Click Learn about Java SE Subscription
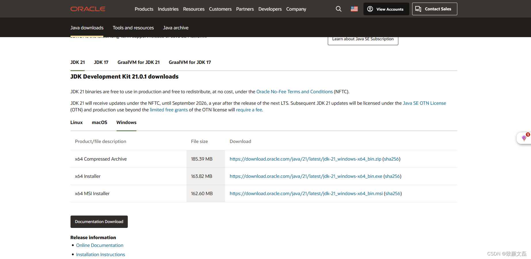 (x=363, y=39)
